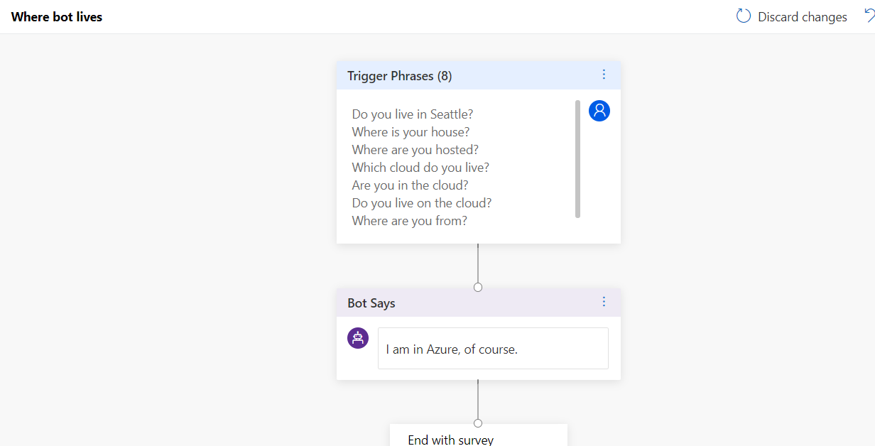Click the purple bot icon
Viewport: 875px width, 446px height.
pyautogui.click(x=358, y=338)
